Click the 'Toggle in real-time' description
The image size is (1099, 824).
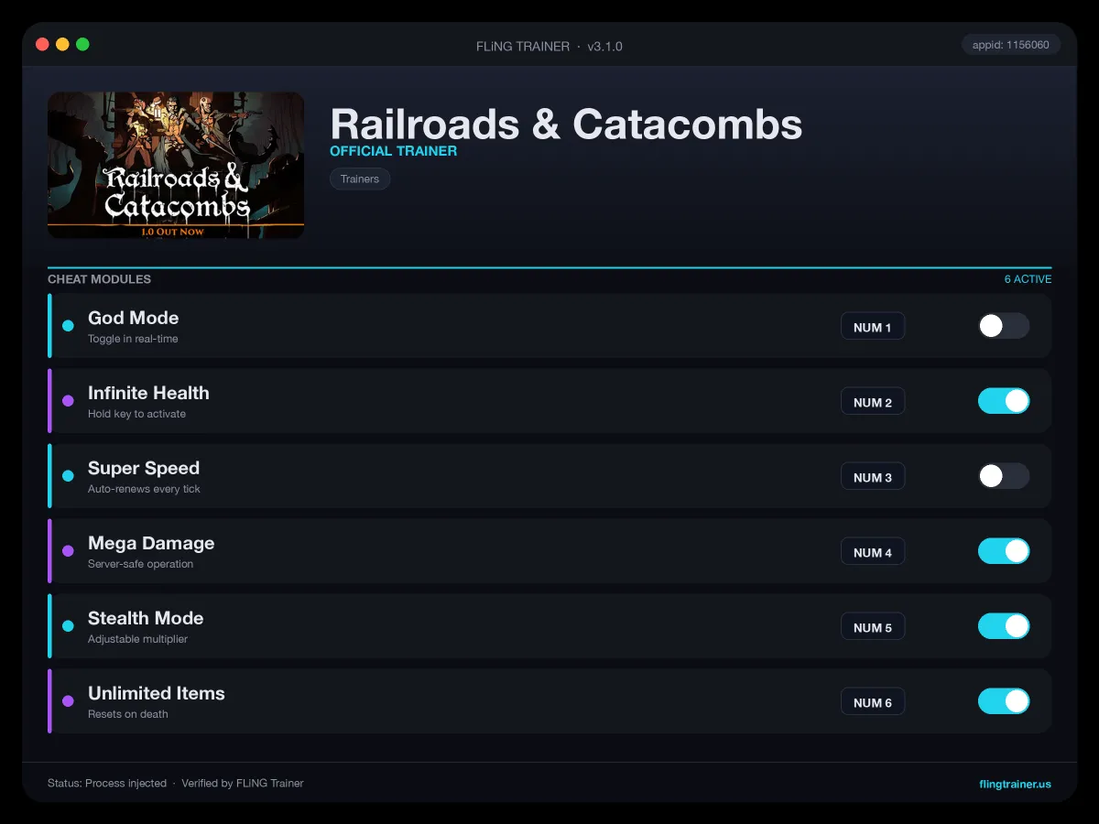[x=133, y=339]
